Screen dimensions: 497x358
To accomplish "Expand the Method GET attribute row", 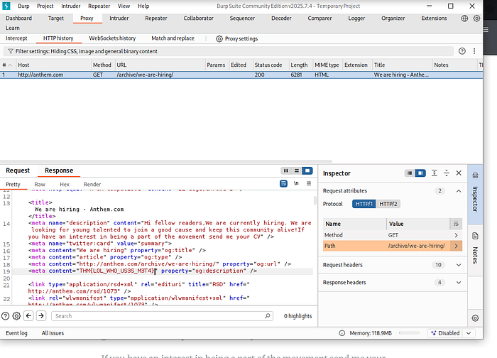I will [x=456, y=235].
